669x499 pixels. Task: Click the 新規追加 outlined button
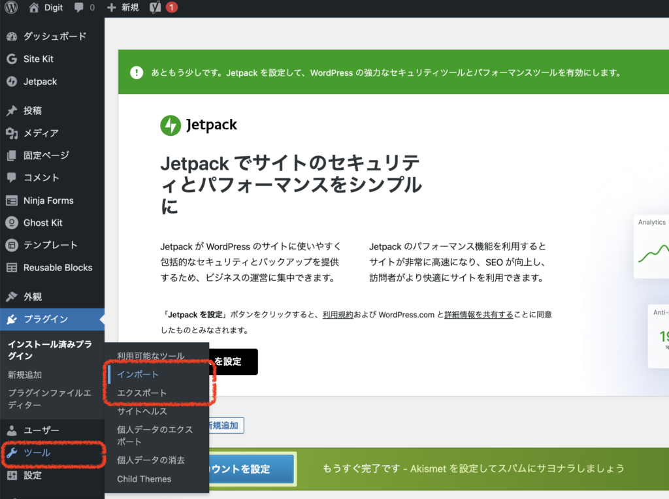(x=226, y=425)
